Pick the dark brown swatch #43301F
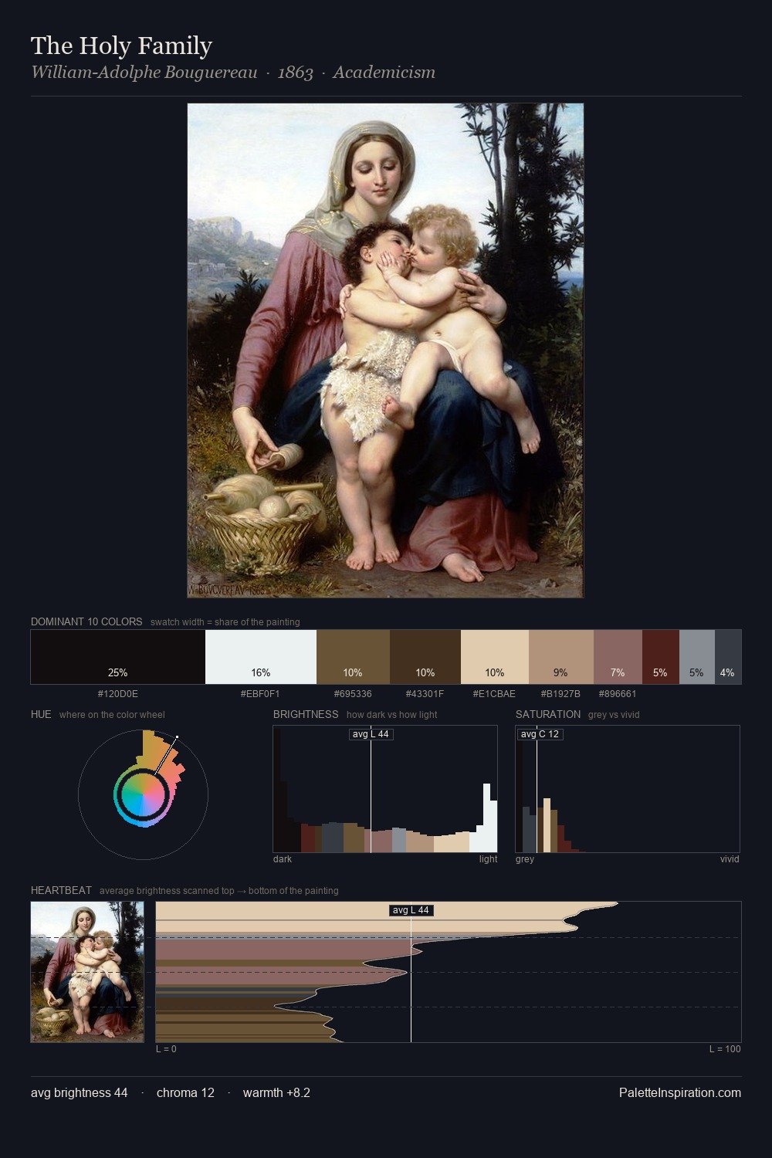This screenshot has width=772, height=1158. pos(425,657)
